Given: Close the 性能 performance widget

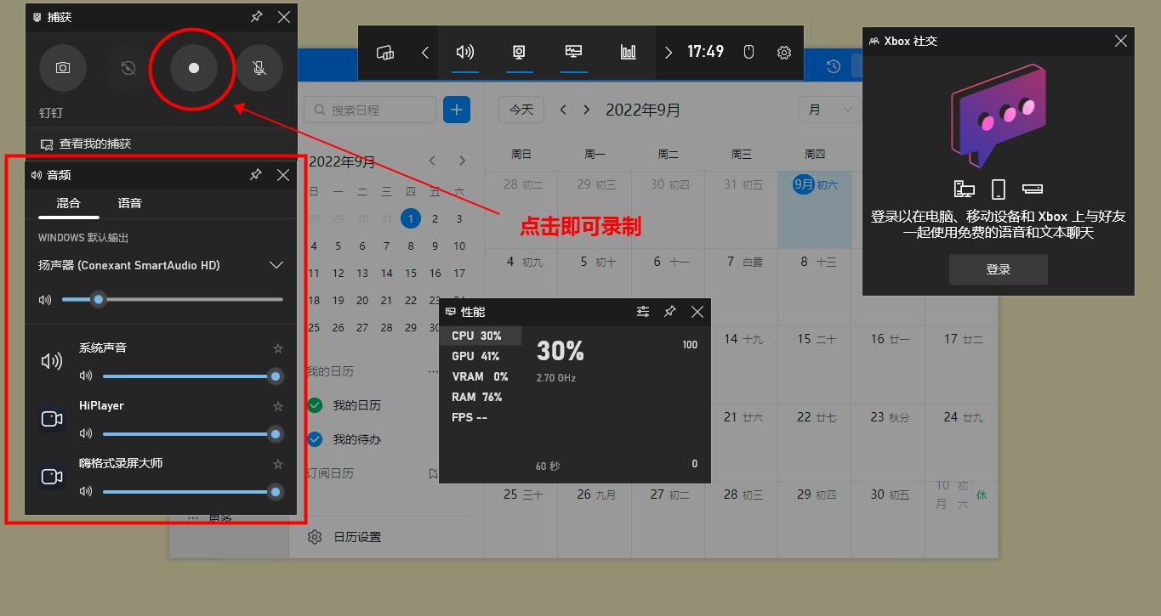Looking at the screenshot, I should pos(697,312).
